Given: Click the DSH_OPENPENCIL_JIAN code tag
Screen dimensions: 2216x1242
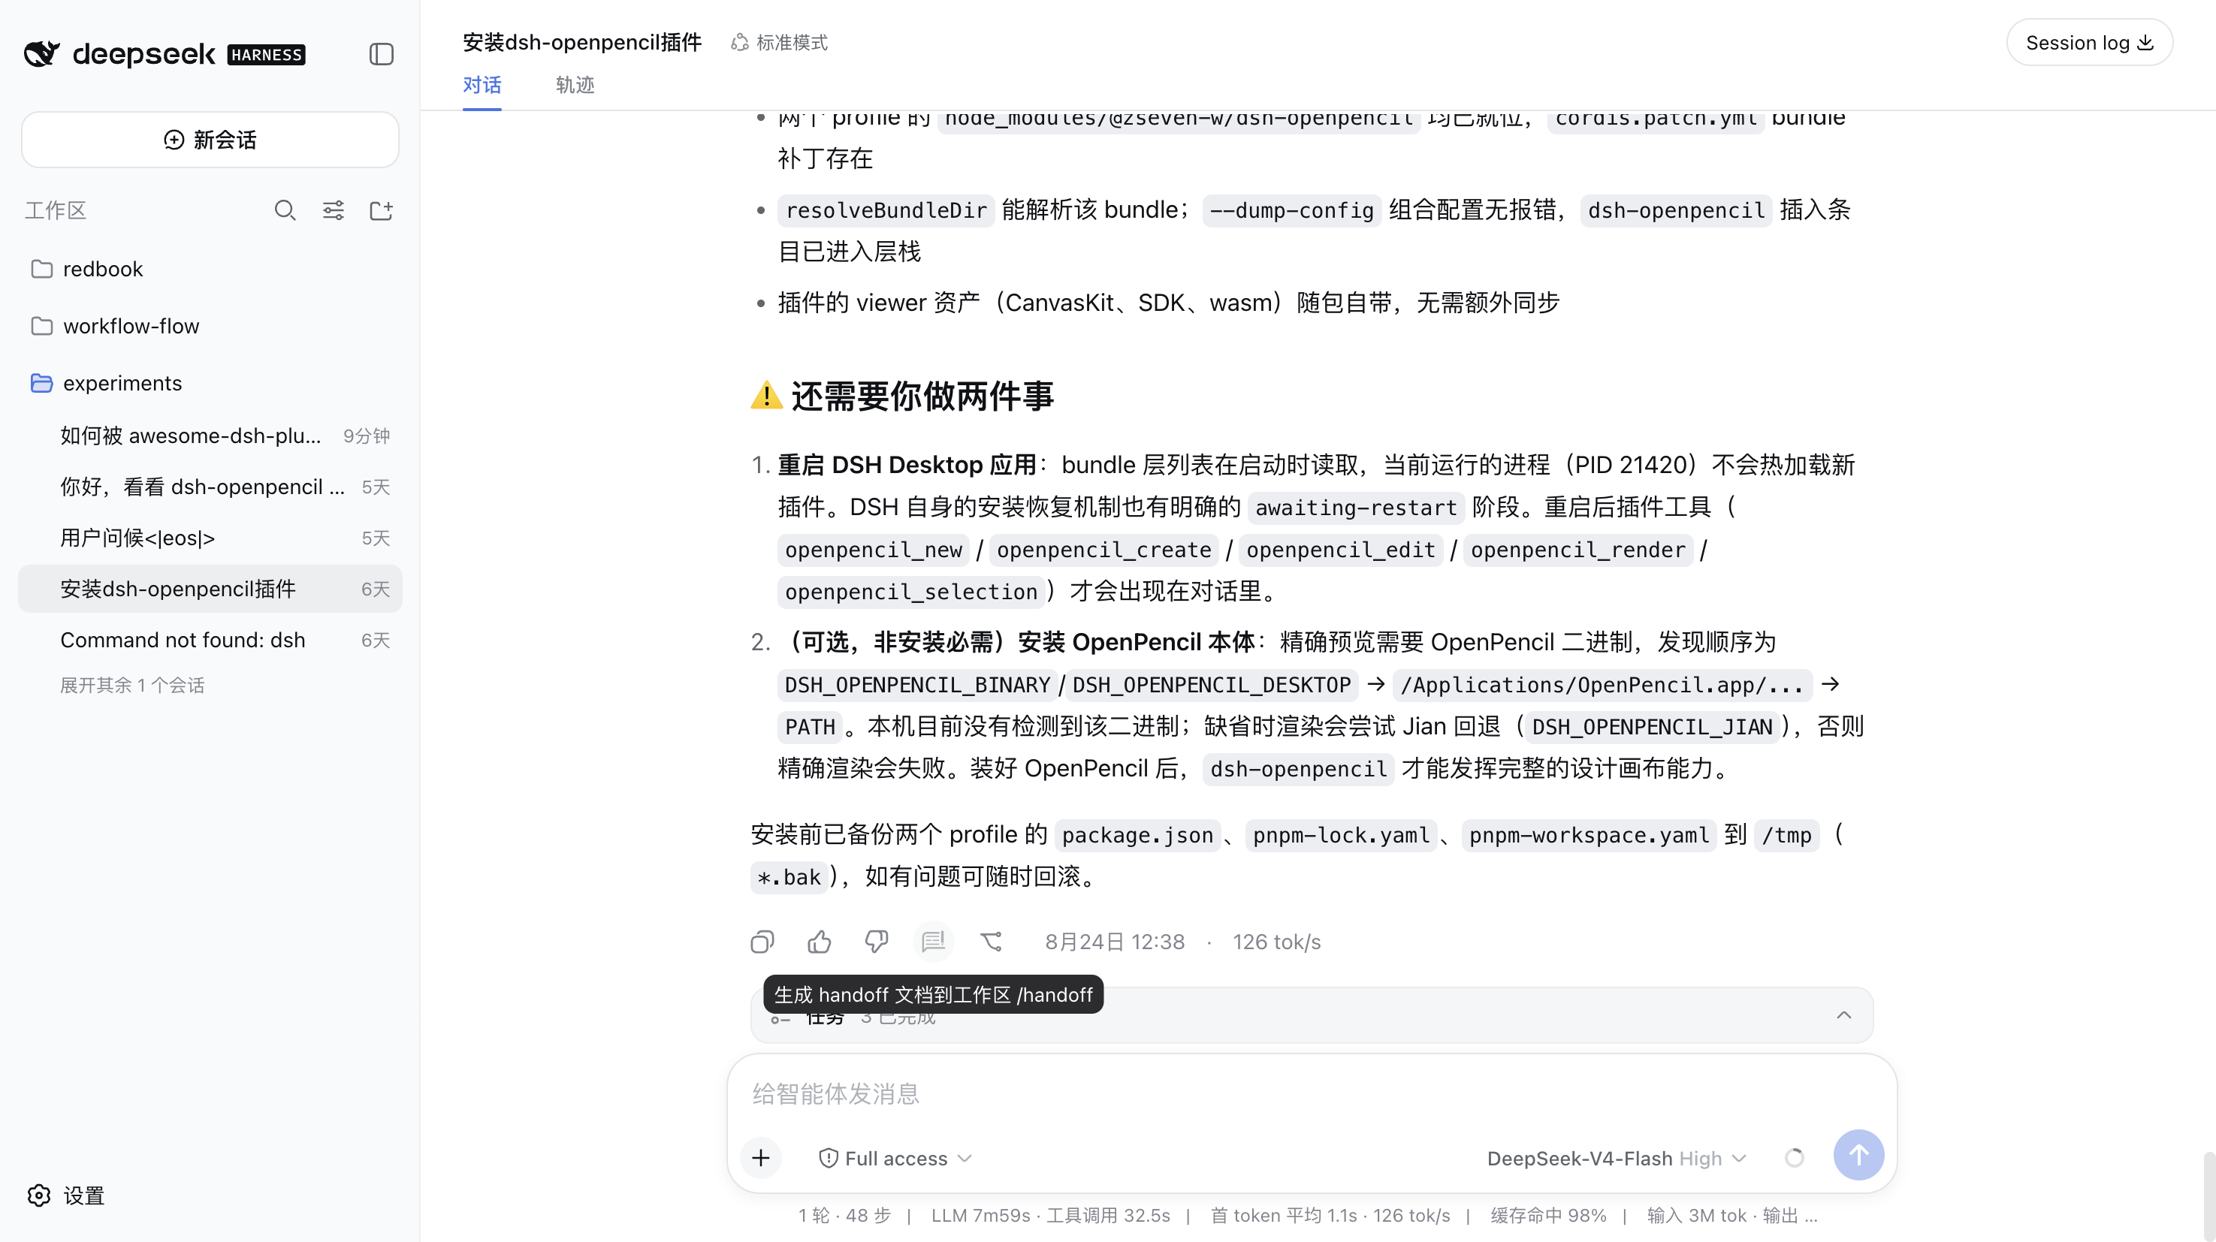Looking at the screenshot, I should (x=1652, y=727).
